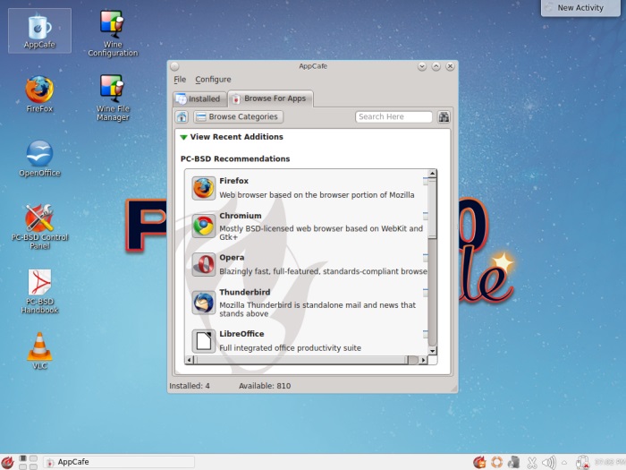
Task: Open the Configure menu
Action: [213, 80]
